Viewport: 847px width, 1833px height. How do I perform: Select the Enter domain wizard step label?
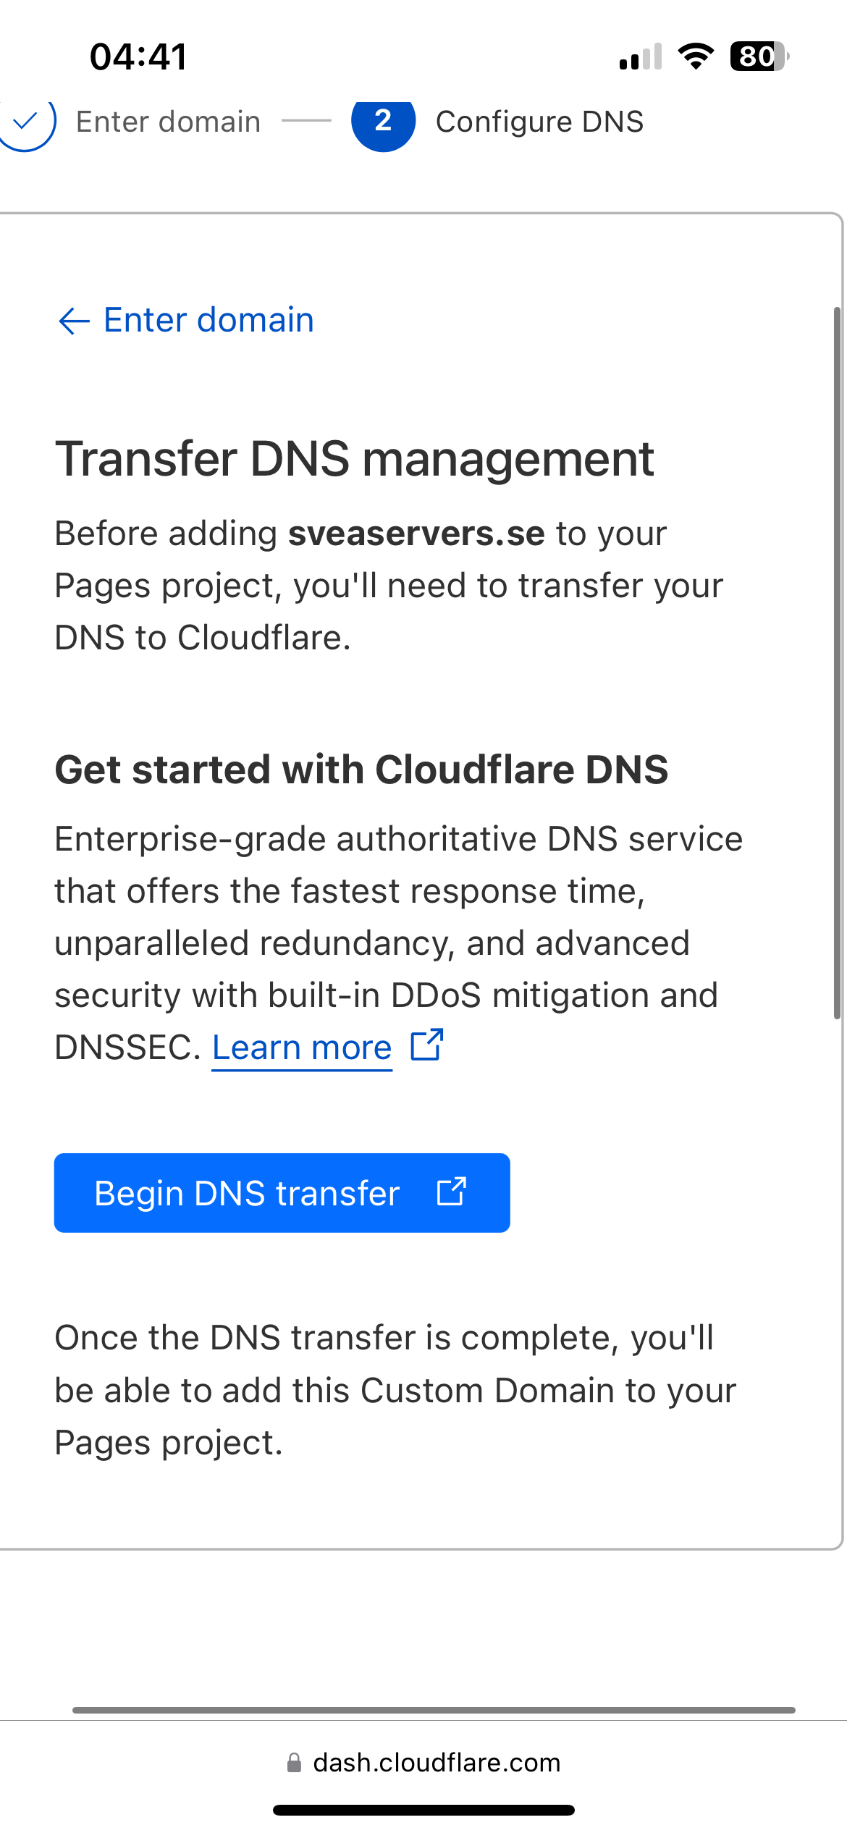[x=168, y=122]
